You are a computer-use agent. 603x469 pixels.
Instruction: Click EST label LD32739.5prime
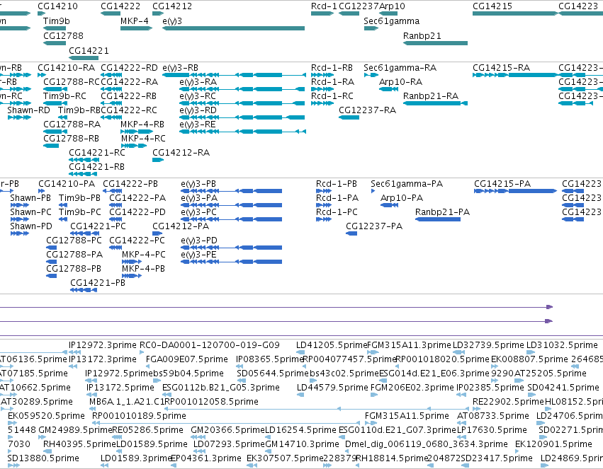[488, 345]
